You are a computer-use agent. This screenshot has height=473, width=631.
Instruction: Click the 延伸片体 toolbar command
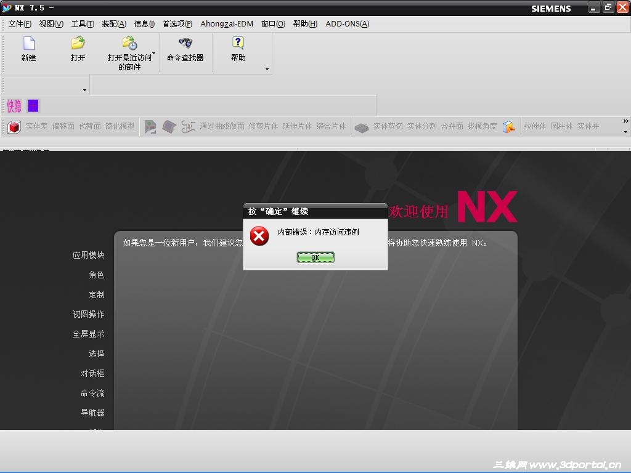pyautogui.click(x=298, y=126)
